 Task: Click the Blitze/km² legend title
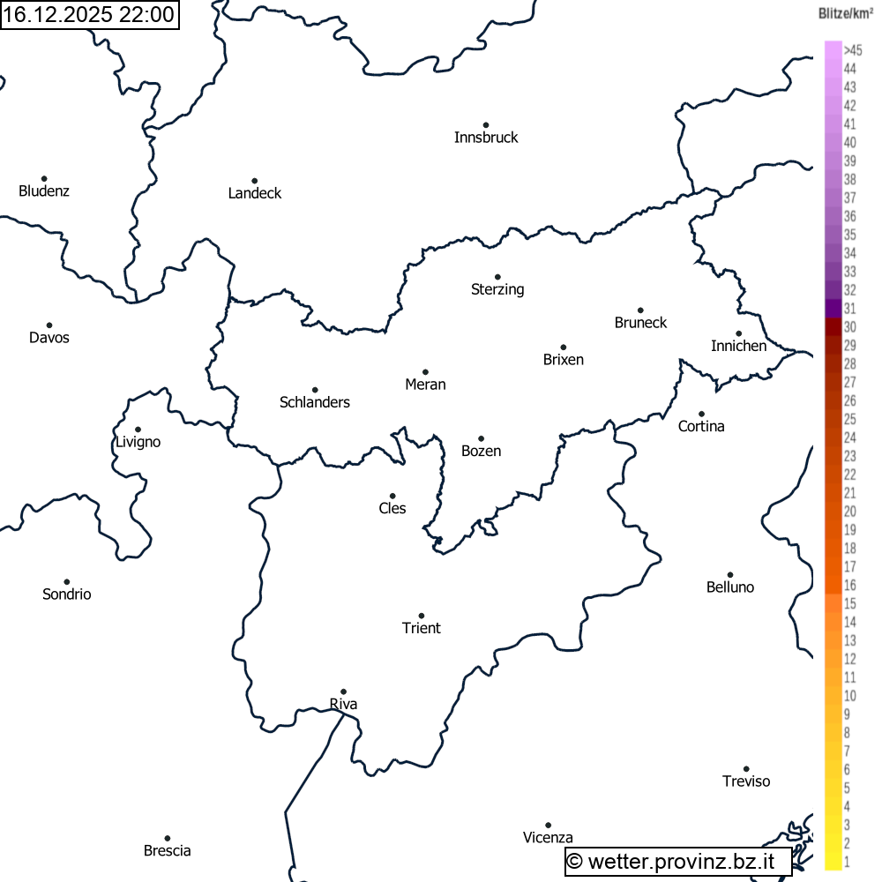[x=846, y=13]
